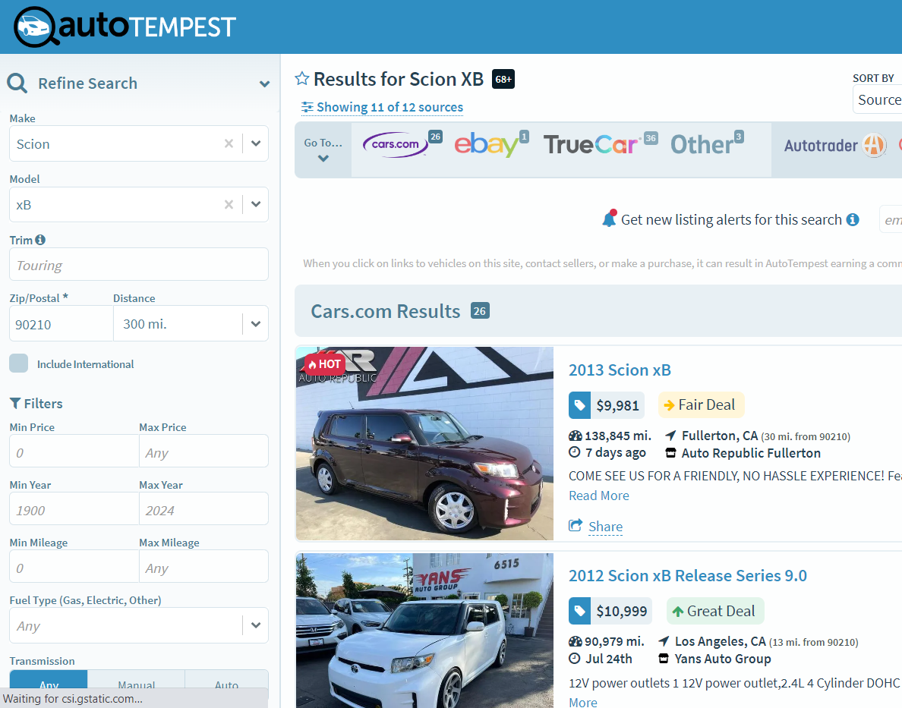Switch transmission filter to Auto

[226, 685]
